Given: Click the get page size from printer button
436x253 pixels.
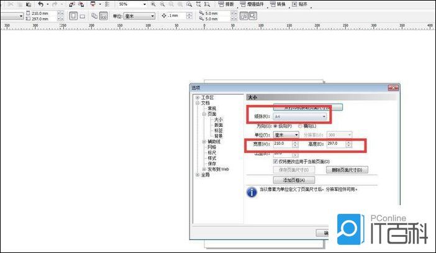Looking at the screenshot, I should tap(308, 108).
